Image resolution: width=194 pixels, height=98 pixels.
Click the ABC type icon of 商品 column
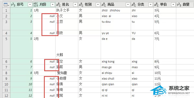tap(104, 5)
